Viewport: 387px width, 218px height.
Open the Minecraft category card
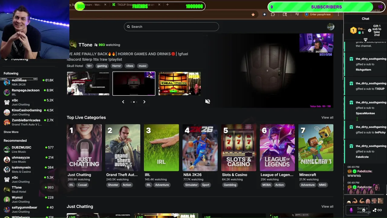click(x=316, y=148)
